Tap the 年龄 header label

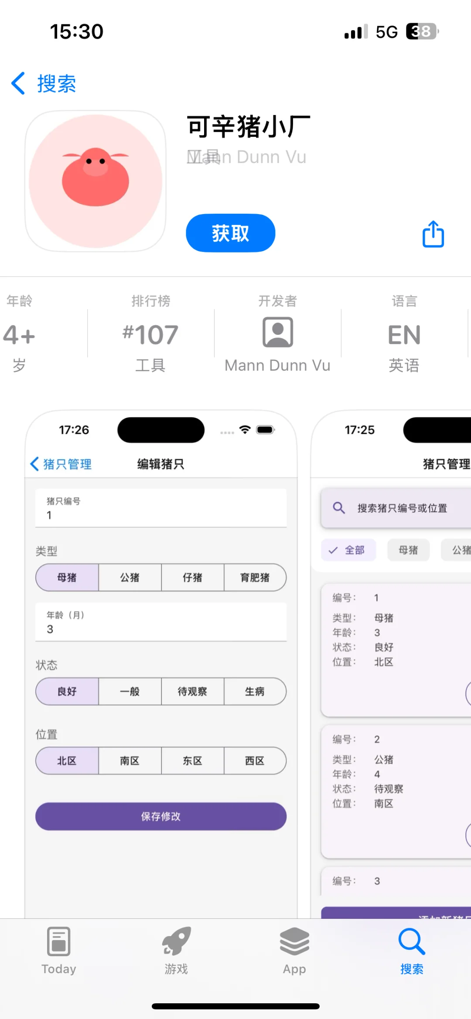(19, 301)
